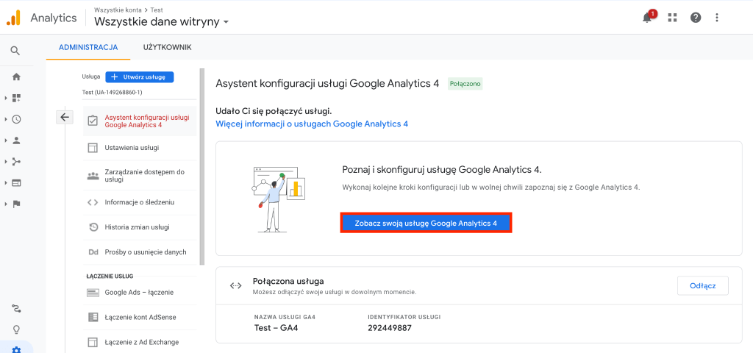This screenshot has width=753, height=353.
Task: Go to Home via the house icon
Action: click(16, 76)
